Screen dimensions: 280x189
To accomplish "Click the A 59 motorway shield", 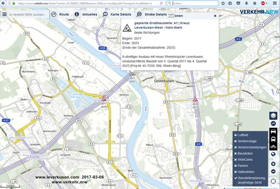I will (x=103, y=48).
